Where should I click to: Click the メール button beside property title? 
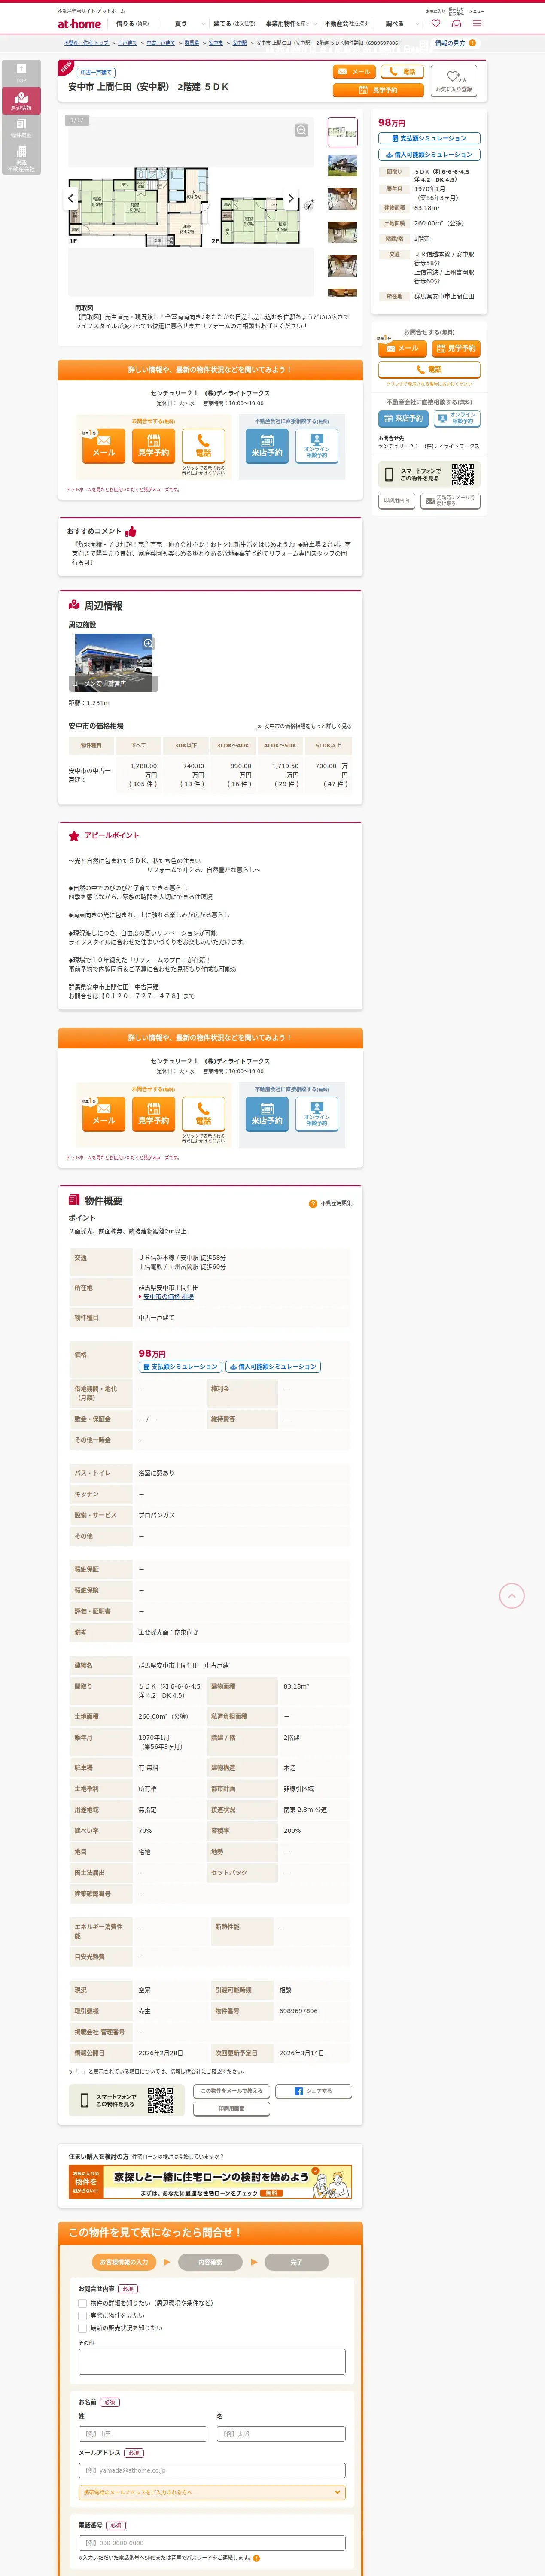(353, 72)
